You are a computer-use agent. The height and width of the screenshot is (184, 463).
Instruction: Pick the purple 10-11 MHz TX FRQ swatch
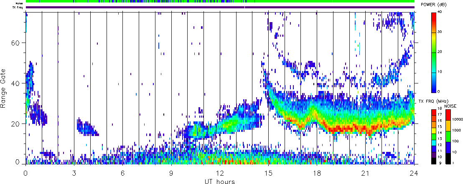click(x=433, y=155)
